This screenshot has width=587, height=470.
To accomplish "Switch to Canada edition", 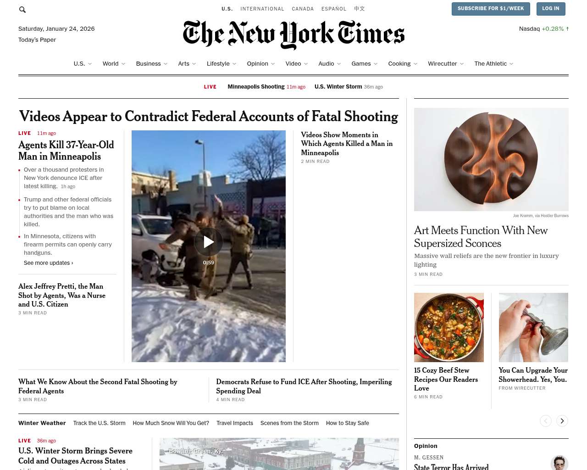I will point(303,9).
